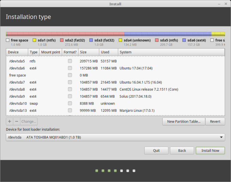
Task: Open boot loader device dropdown
Action: (x=115, y=137)
